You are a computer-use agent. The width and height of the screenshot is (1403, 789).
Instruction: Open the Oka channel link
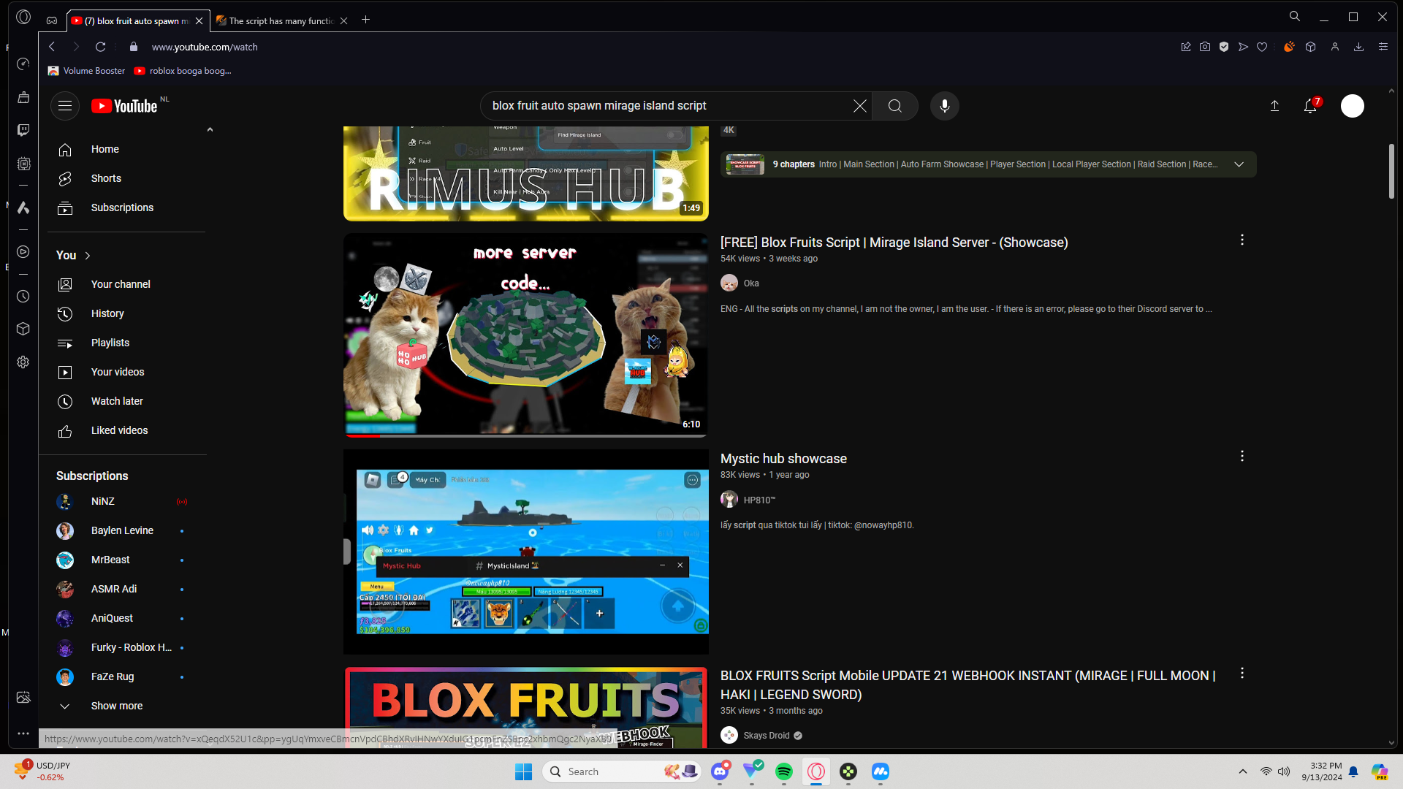click(x=751, y=283)
